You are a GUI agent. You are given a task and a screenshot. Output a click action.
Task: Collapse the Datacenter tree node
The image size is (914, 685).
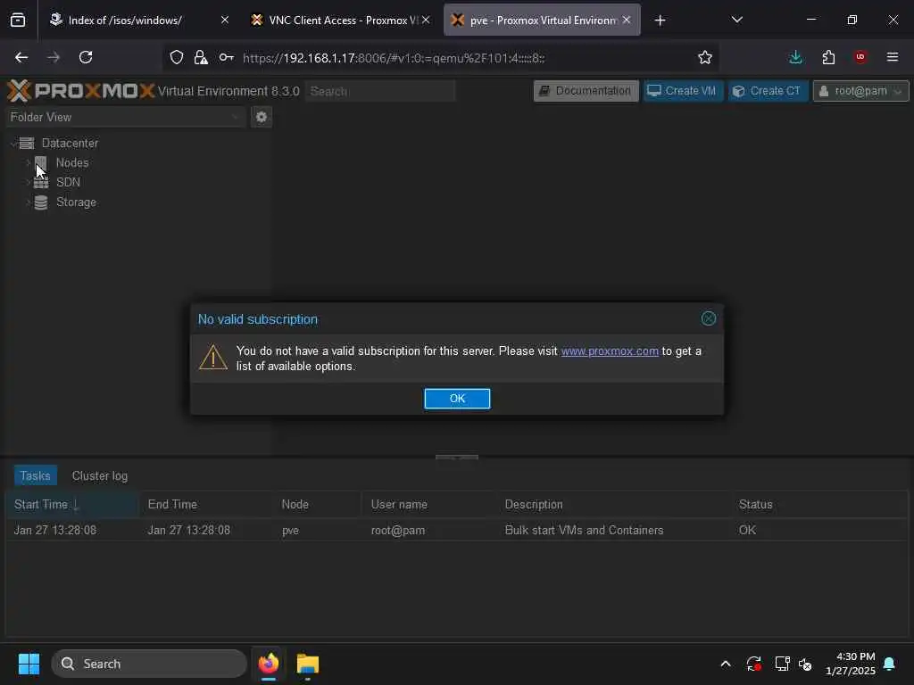coord(13,144)
